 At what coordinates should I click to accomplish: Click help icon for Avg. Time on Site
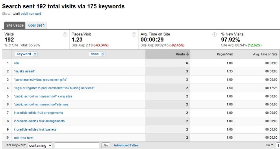click(215, 34)
